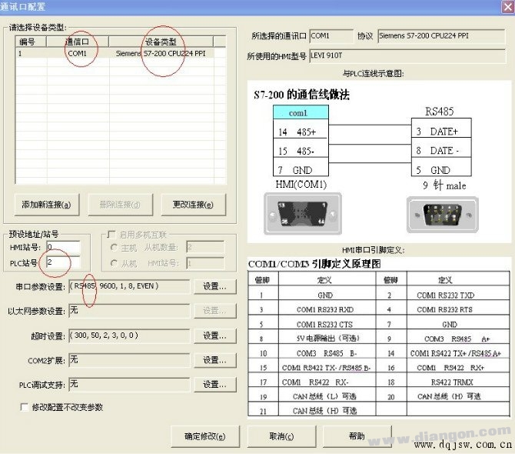
Task: Click the 所使用的HMI型号 LEVI 910T field
Action: click(x=407, y=56)
